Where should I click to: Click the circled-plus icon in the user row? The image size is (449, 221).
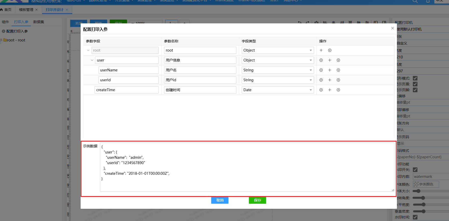[321, 60]
